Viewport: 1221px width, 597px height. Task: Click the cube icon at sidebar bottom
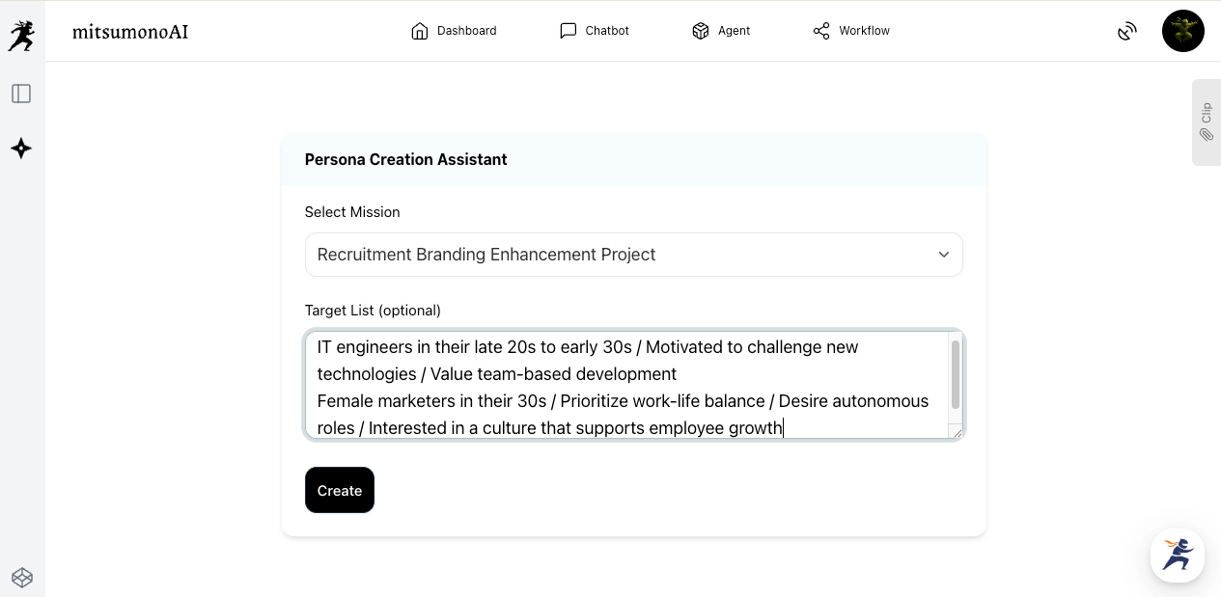coord(21,577)
